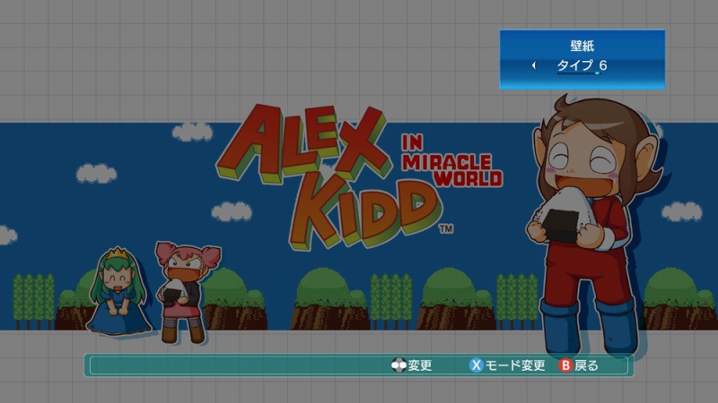Click the 'IN MIRACLE WORLD' subtitle text
Screen dimensions: 718x403
451,161
